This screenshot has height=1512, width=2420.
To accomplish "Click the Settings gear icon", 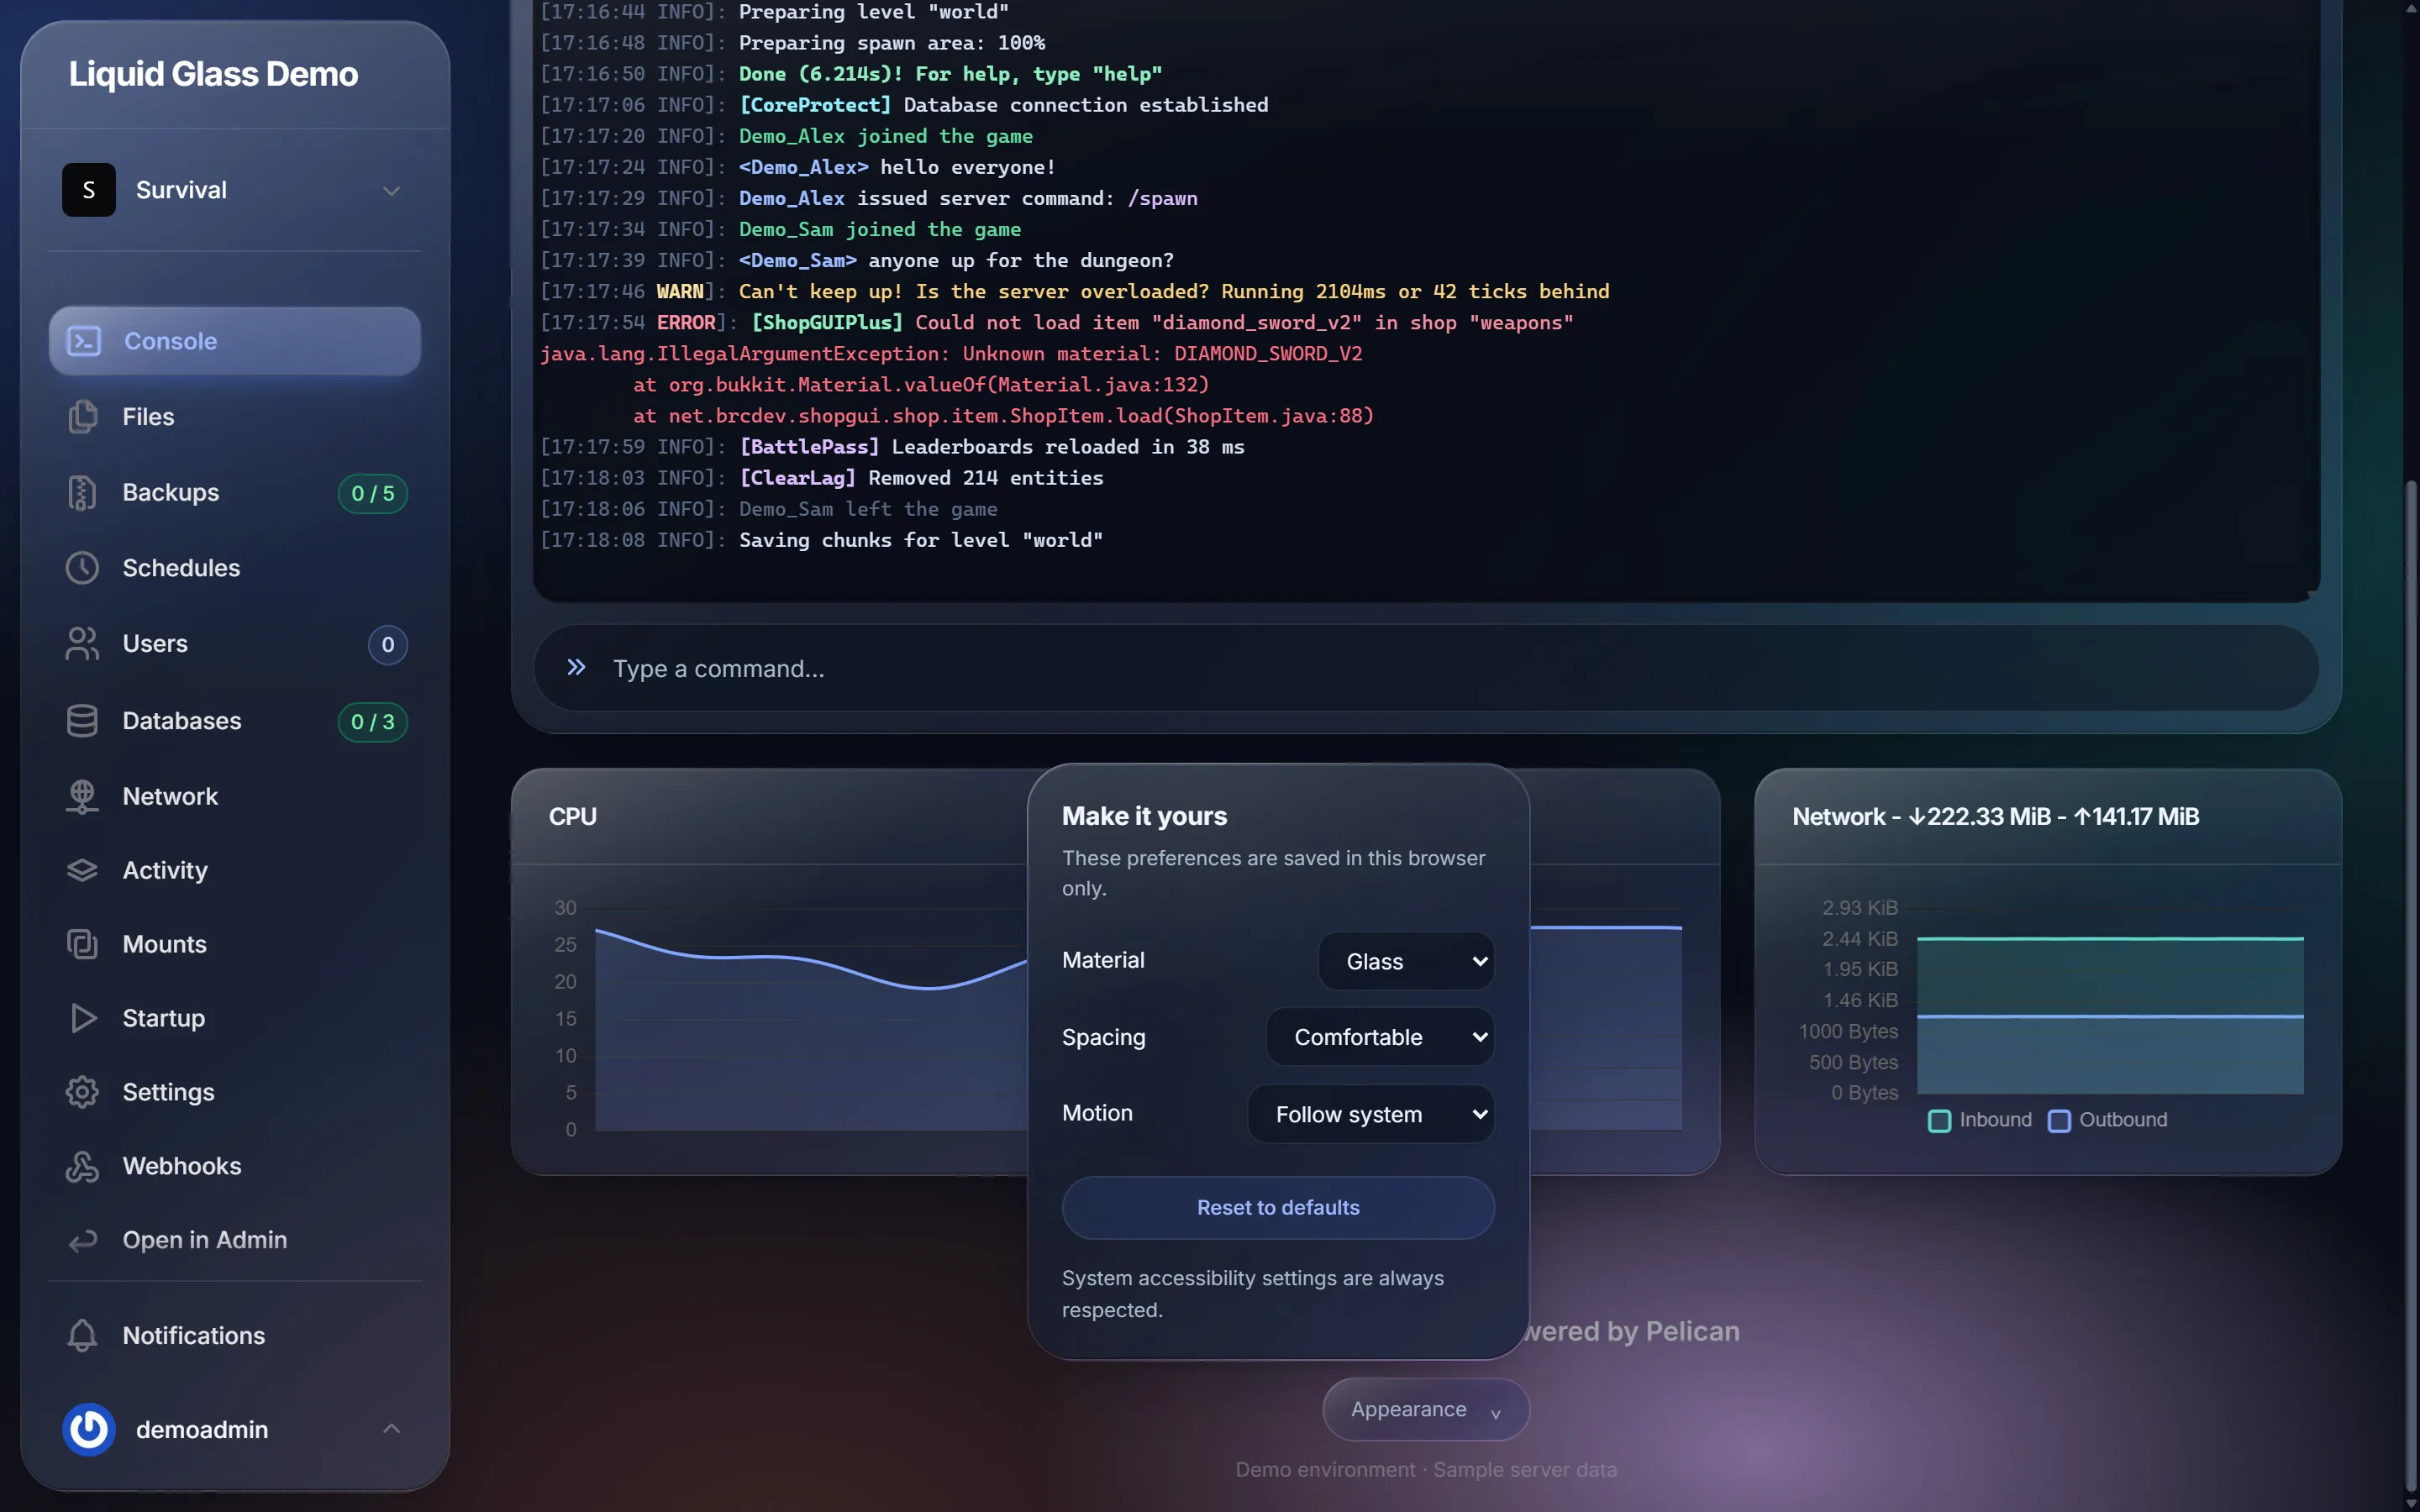I will [x=83, y=1092].
